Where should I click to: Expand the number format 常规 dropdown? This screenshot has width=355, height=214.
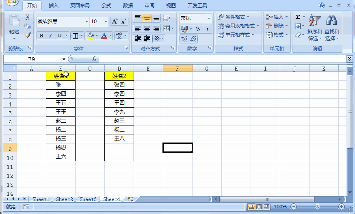point(209,18)
